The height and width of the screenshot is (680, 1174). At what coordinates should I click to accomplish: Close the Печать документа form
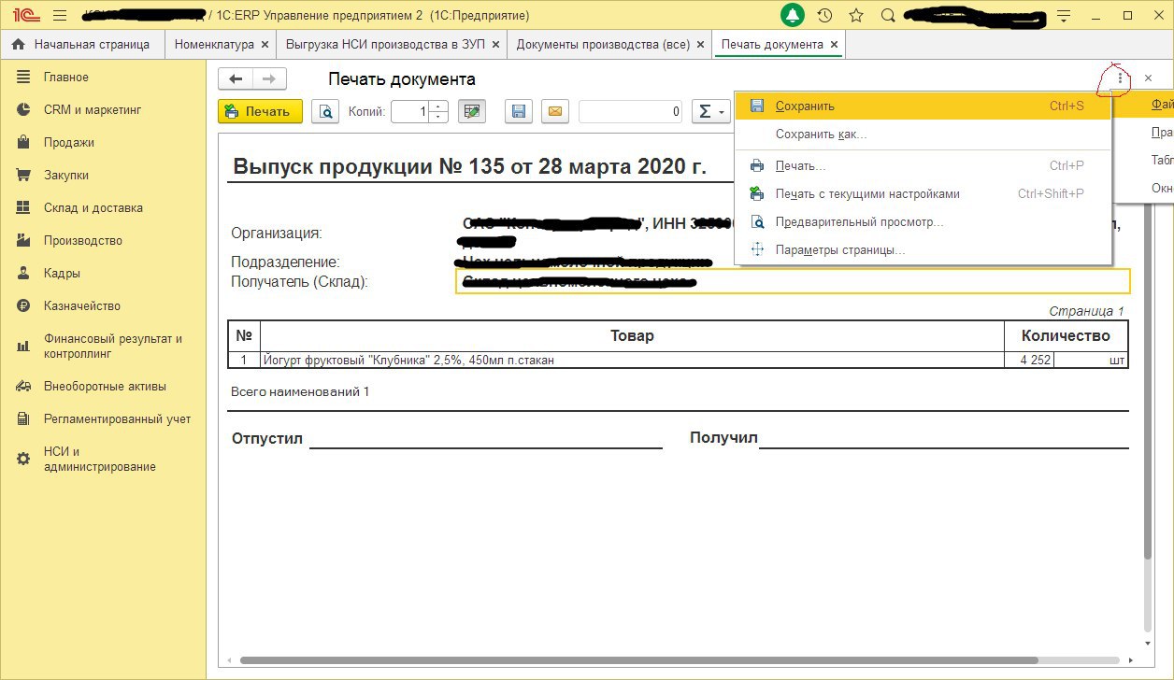click(x=1148, y=78)
